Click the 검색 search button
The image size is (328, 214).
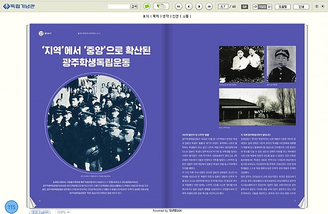[x=134, y=7]
